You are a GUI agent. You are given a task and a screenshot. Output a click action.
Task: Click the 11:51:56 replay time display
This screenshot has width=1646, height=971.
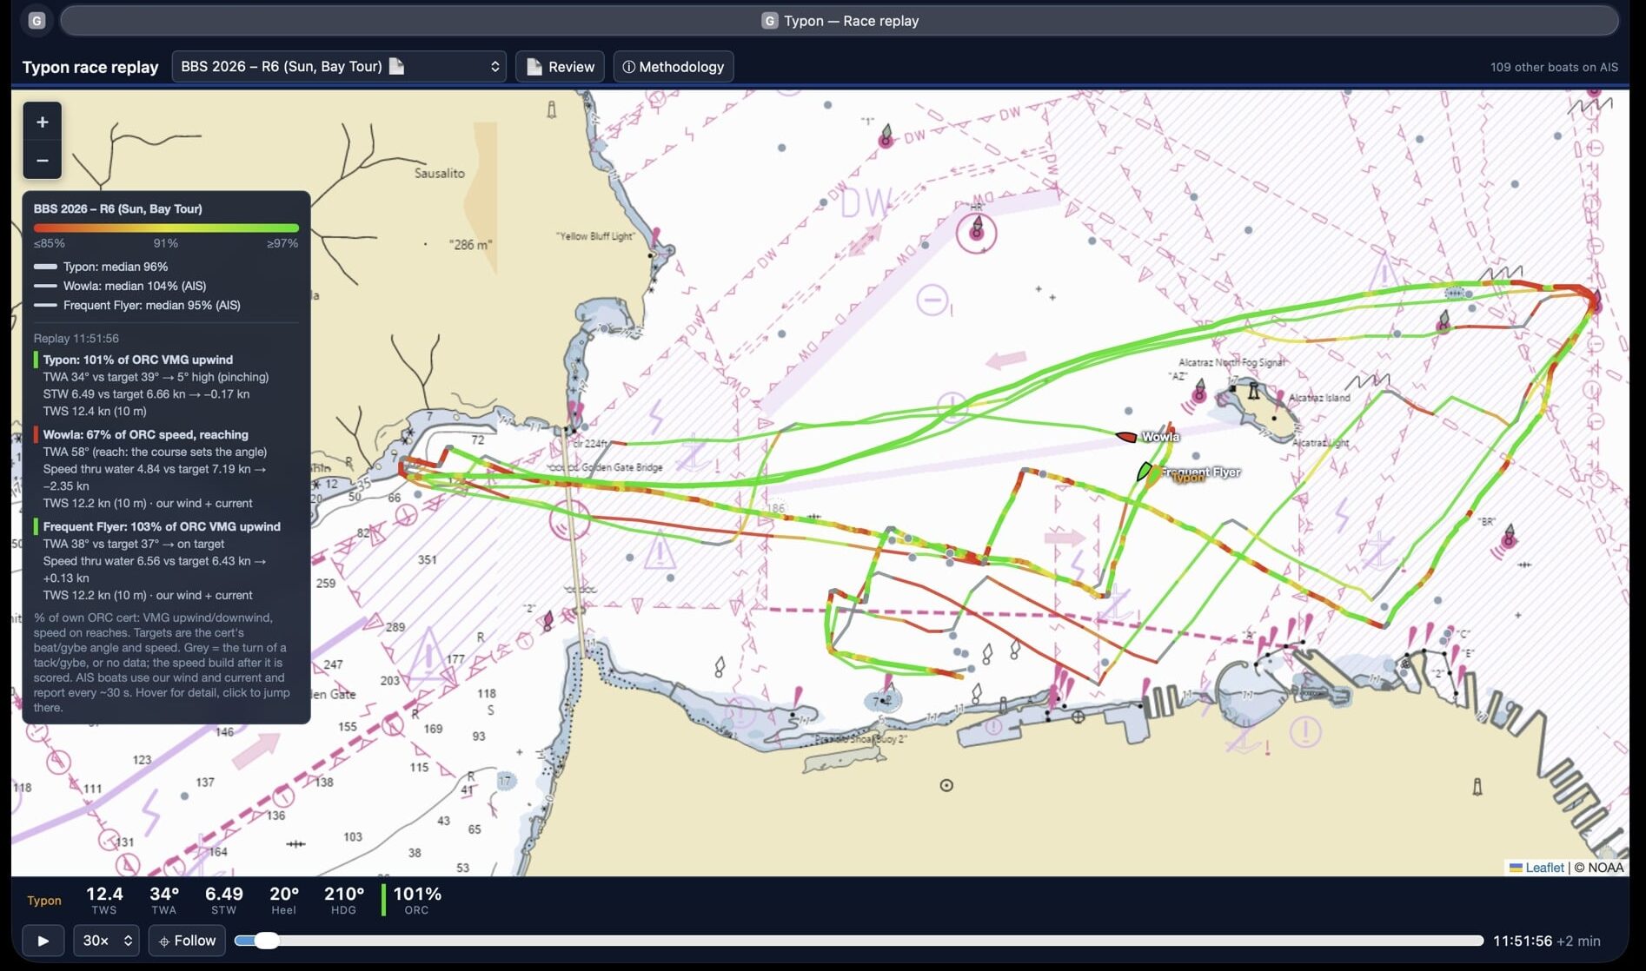(x=1522, y=941)
